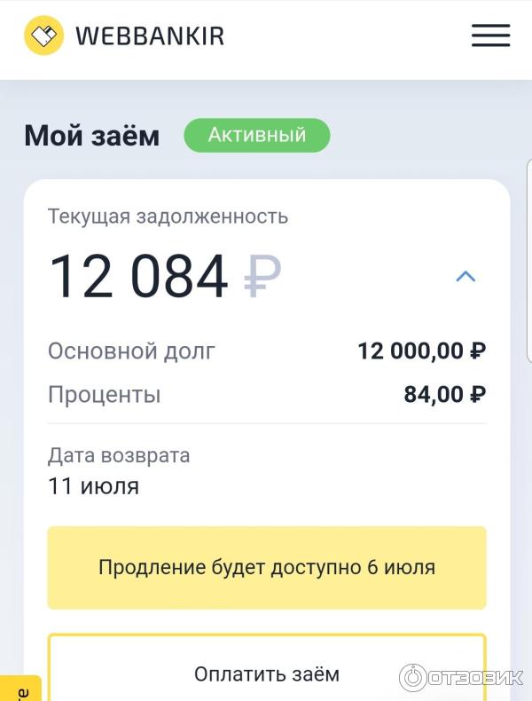
Task: Click the Отзовик watermark text
Action: [x=475, y=678]
